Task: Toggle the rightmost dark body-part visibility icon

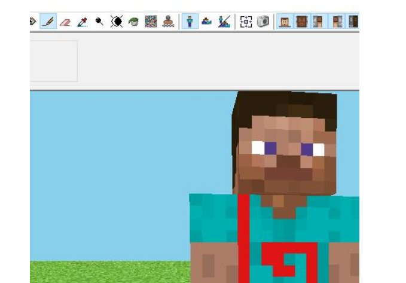Action: click(x=353, y=22)
